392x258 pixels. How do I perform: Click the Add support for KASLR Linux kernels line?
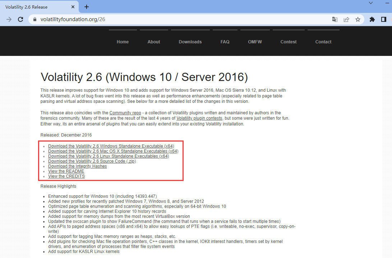click(84, 252)
